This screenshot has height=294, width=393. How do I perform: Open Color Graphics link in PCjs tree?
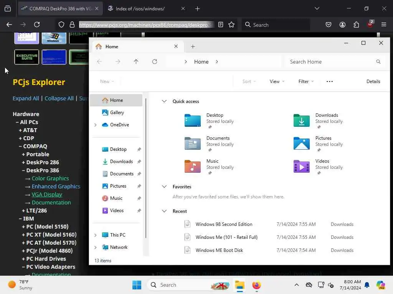(50, 178)
